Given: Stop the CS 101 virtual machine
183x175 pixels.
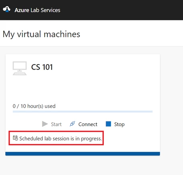Looking at the screenshot, I should 115,124.
